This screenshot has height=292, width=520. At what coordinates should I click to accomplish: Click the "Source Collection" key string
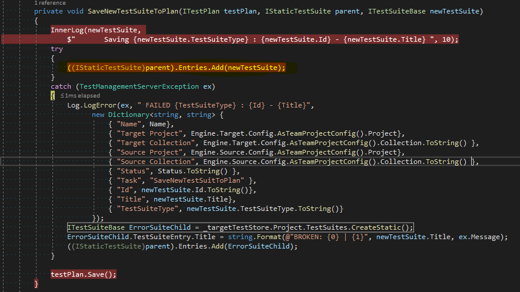155,162
